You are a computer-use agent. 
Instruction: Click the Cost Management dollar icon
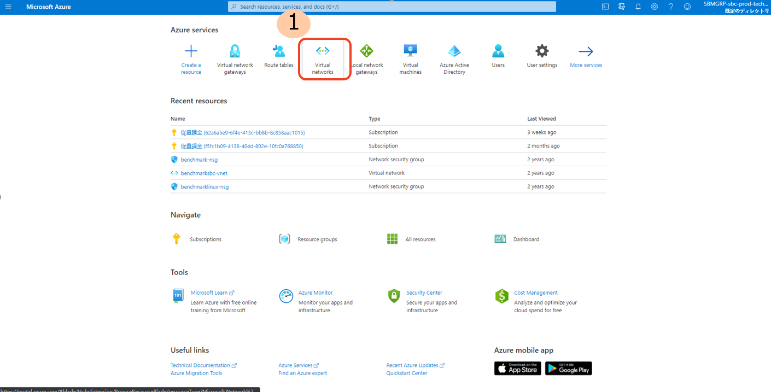coord(501,296)
